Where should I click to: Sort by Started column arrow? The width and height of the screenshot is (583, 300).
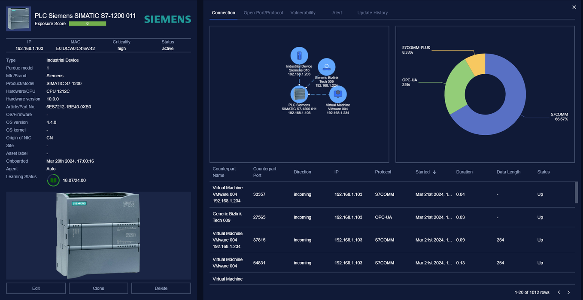434,172
